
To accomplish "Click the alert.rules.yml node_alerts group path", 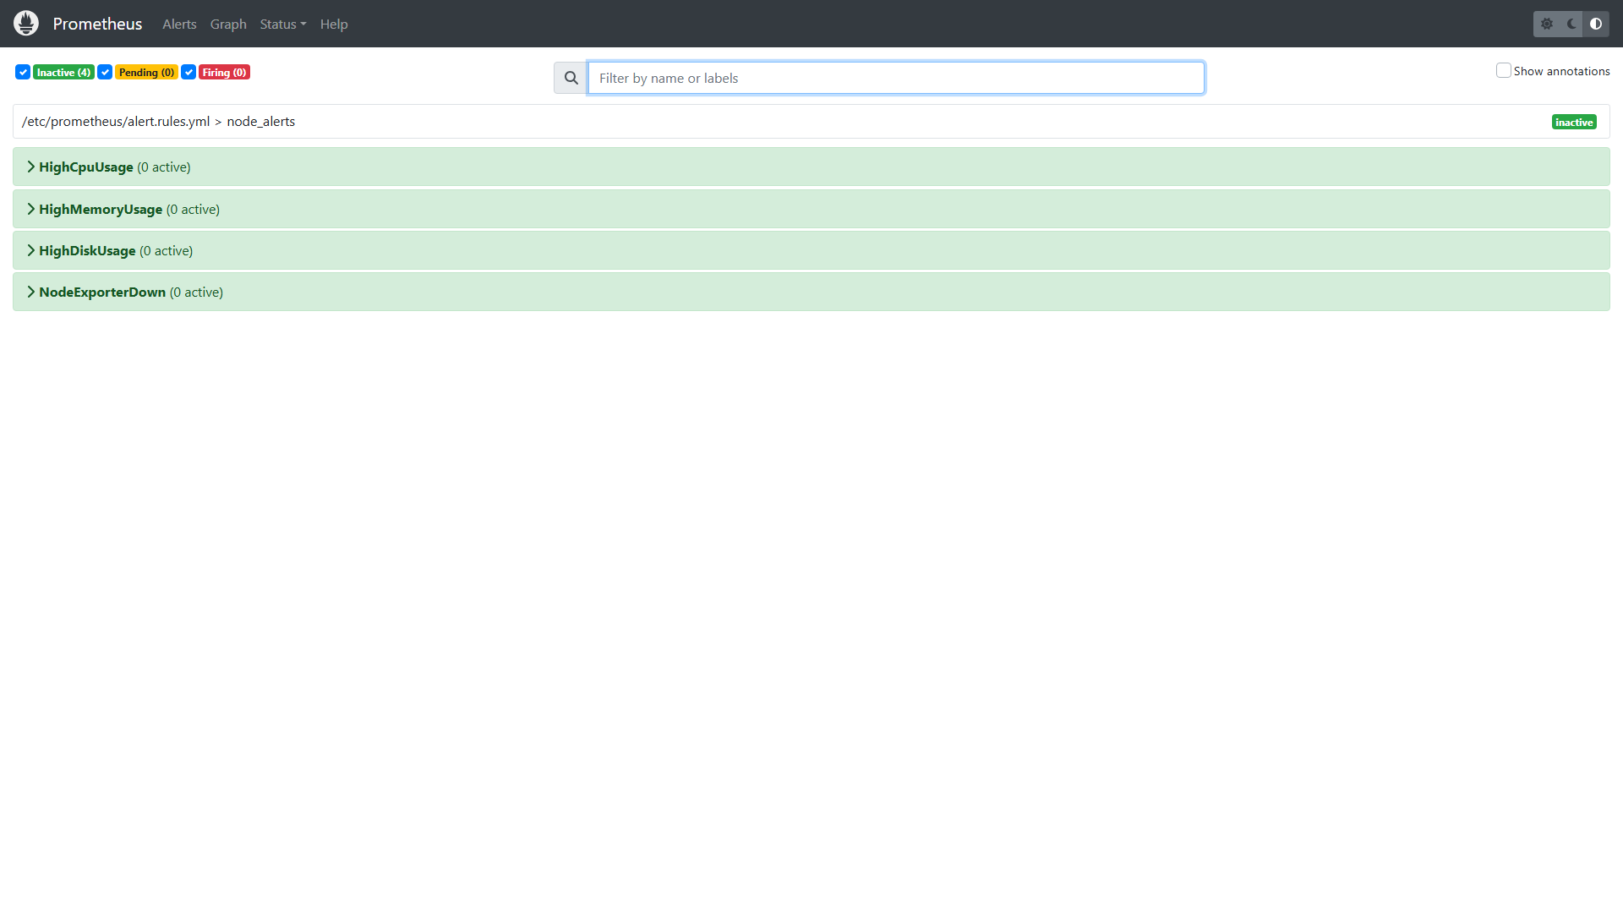I will pos(159,122).
